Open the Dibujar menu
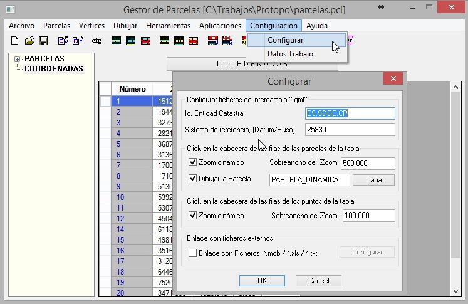Screen dimensions: 468x304 [x=125, y=26]
